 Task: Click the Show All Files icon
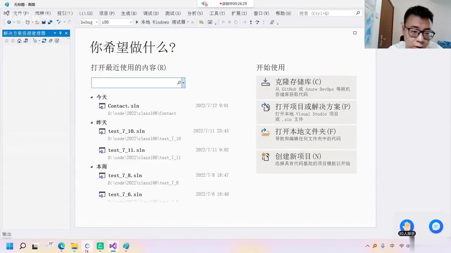click(57, 41)
